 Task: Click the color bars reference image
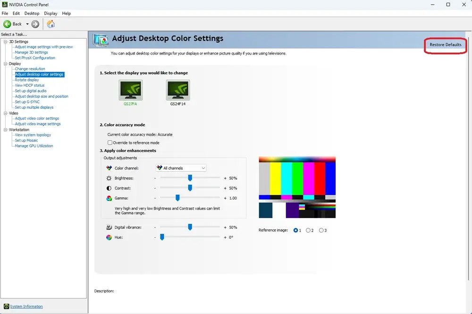pos(297,187)
